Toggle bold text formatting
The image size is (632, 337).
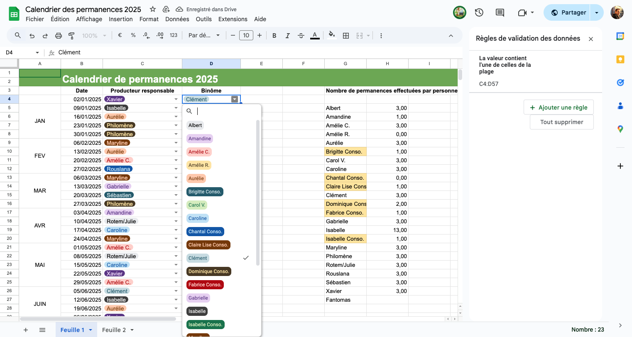274,36
